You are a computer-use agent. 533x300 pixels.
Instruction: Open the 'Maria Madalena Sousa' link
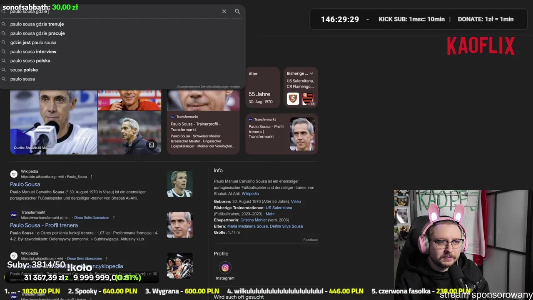tap(247, 226)
